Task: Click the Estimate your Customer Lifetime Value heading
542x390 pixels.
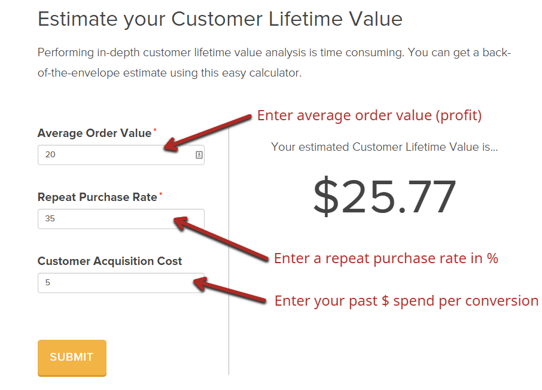Action: [x=220, y=19]
